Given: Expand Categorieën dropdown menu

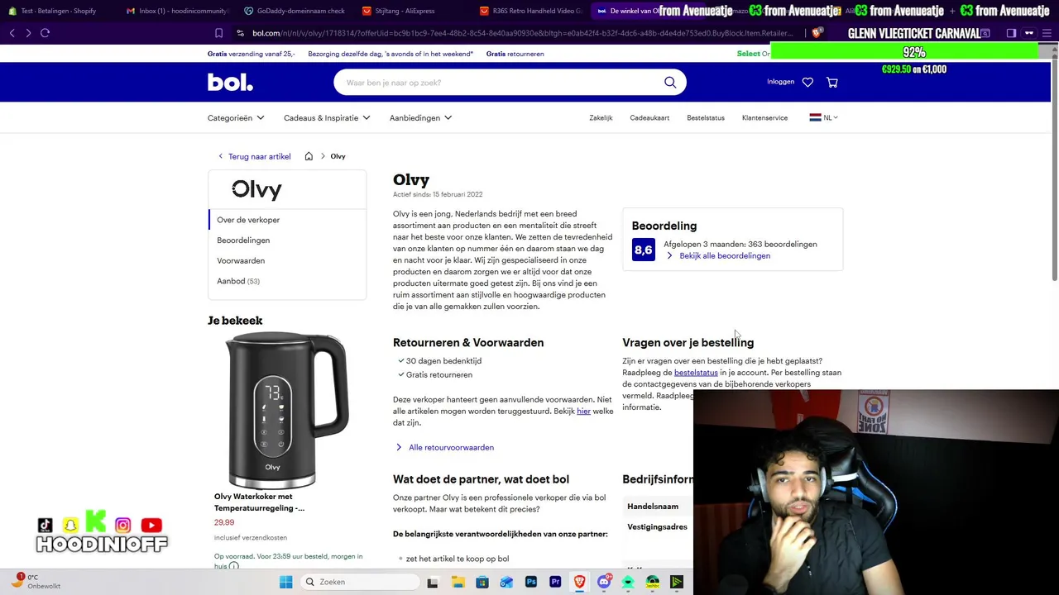Looking at the screenshot, I should pyautogui.click(x=236, y=118).
